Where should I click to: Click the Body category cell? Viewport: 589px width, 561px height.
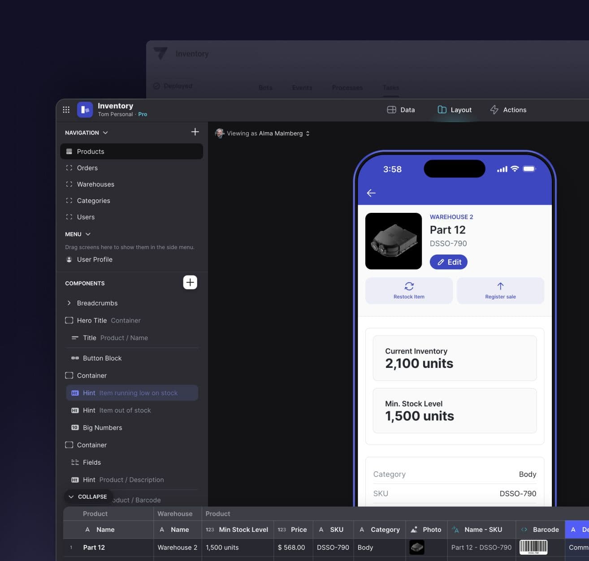(380, 548)
